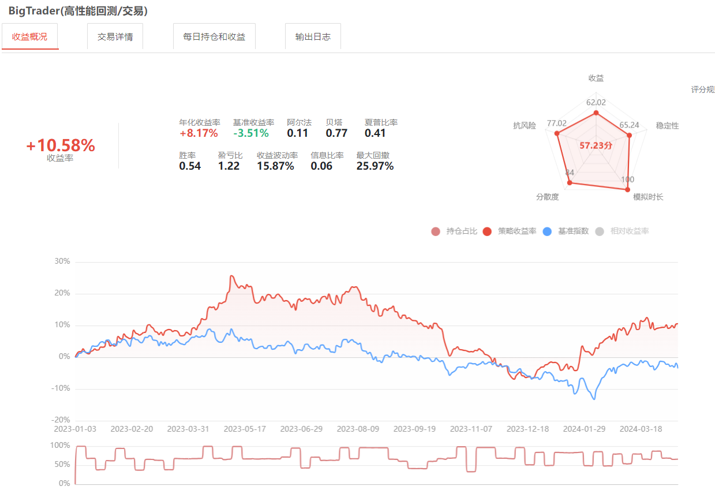The width and height of the screenshot is (715, 490).
Task: Hide the 策略收益率 series via legend
Action: point(511,231)
